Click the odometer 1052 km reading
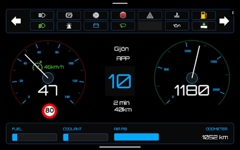The height and width of the screenshot is (150, 240). coord(215,137)
